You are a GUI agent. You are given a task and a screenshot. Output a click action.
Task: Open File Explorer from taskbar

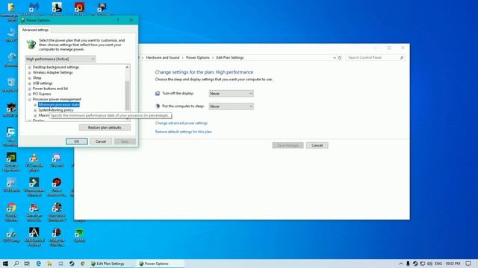coord(49,264)
